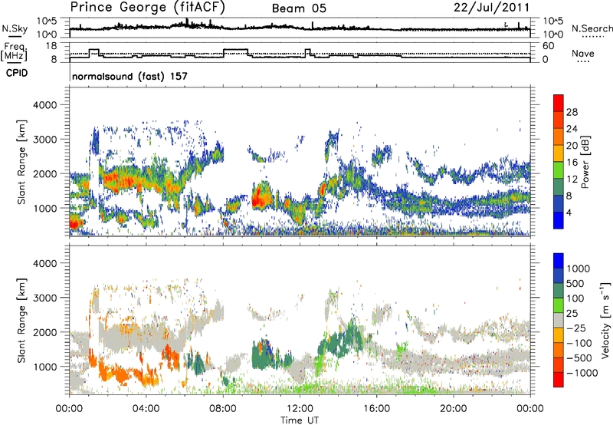Click the "16" value on the Power scale
This screenshot has width=613, height=425.
point(572,163)
